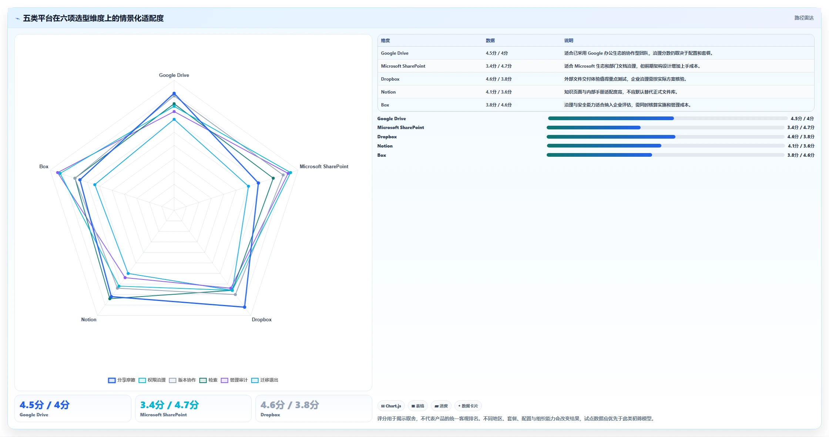Image resolution: width=829 pixels, height=437 pixels.
Task: Click the Google Drive description in table
Action: [x=639, y=53]
